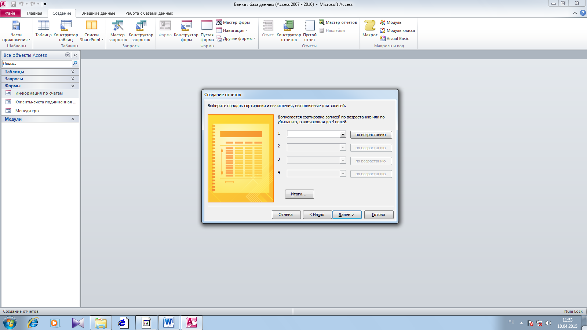The image size is (587, 330).
Task: Open Windows Explorer folder on taskbar
Action: [101, 323]
